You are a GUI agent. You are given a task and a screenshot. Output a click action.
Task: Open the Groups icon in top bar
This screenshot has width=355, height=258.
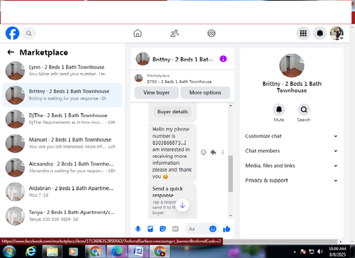point(212,33)
